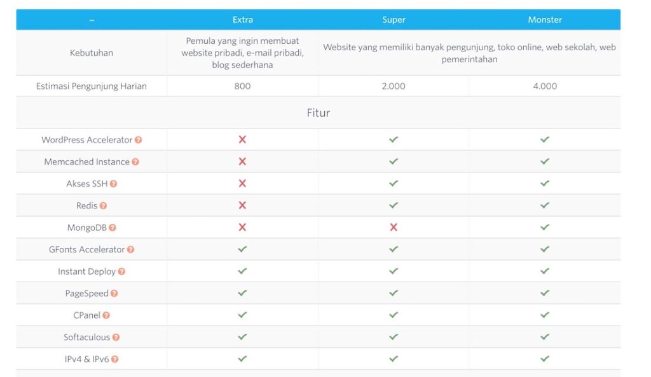651x377 pixels.
Task: Click the Super plan header
Action: coord(394,20)
